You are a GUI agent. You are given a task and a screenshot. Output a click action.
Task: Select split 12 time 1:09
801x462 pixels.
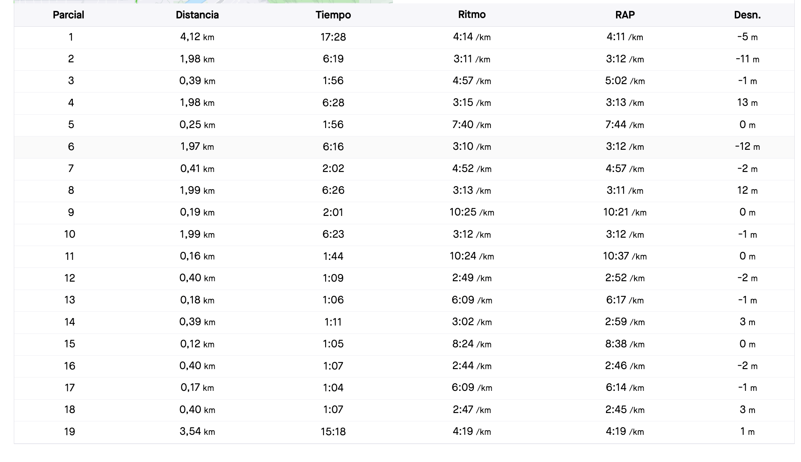(333, 278)
